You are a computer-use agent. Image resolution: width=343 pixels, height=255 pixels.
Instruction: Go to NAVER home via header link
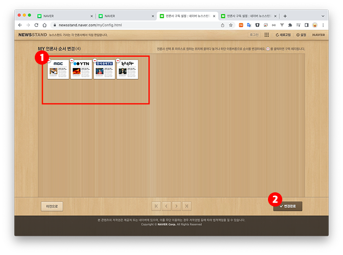318,35
